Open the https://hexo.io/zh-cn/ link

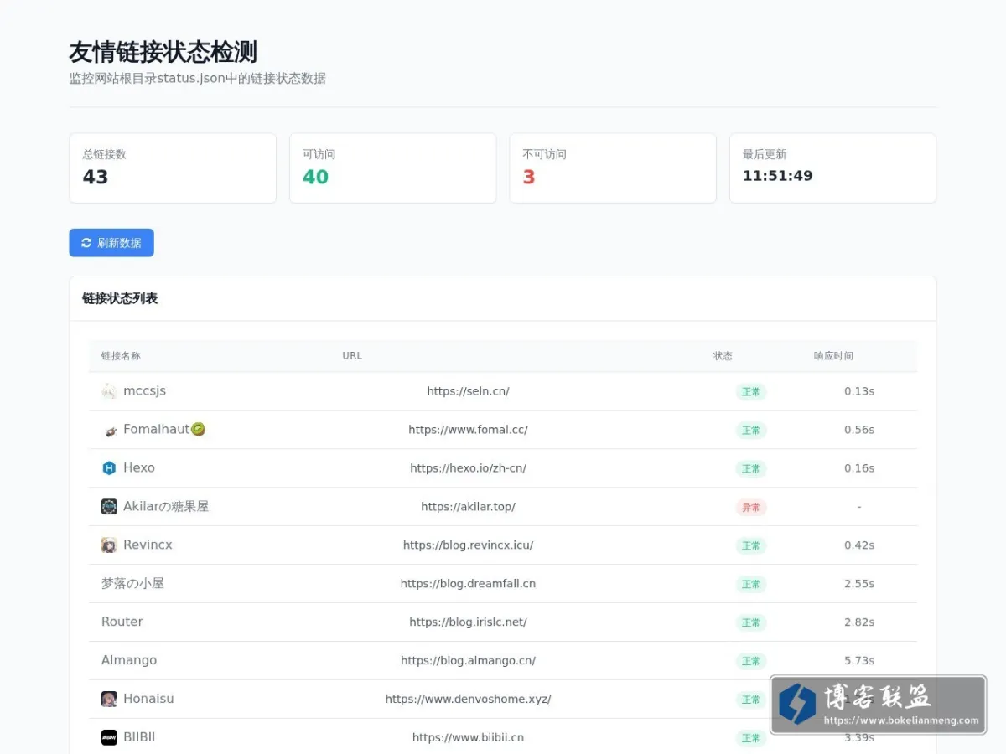(x=468, y=468)
